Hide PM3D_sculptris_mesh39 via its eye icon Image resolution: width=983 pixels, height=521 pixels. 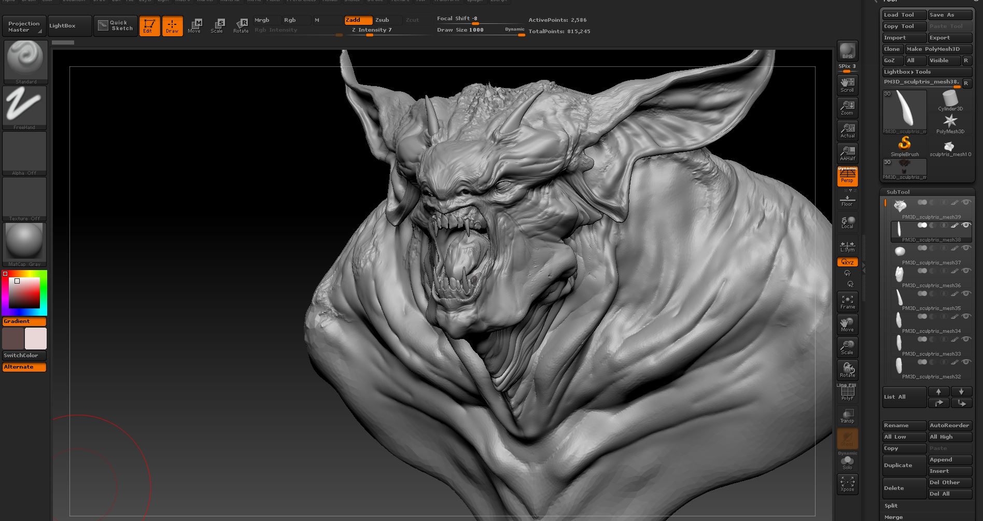[x=966, y=202]
